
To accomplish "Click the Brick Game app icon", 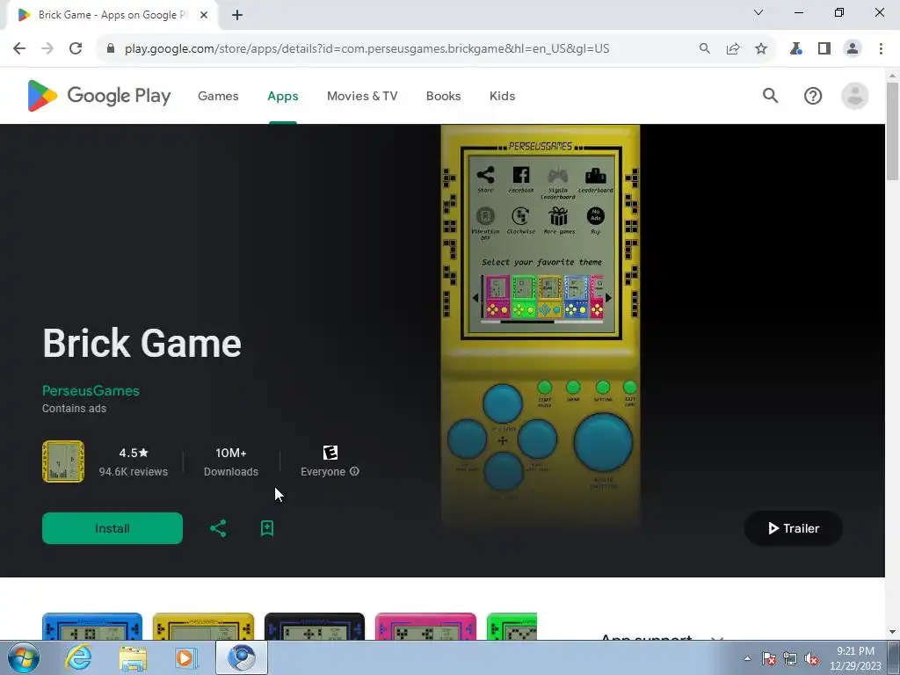I will (x=63, y=461).
